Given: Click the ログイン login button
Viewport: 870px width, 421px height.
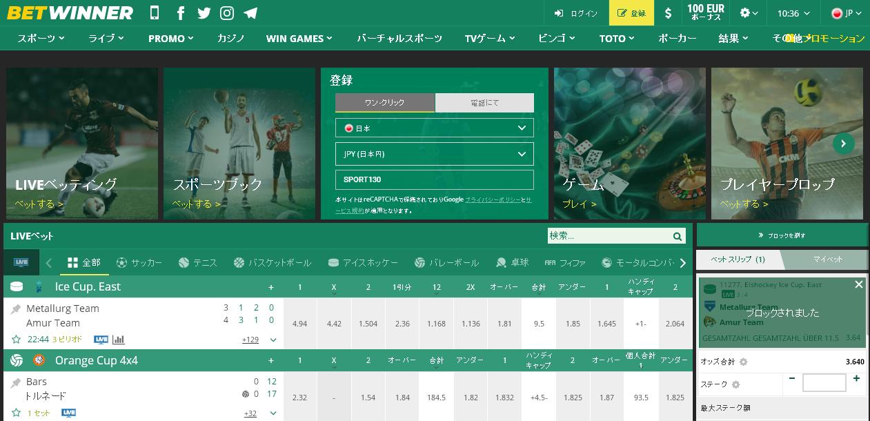Looking at the screenshot, I should click(576, 13).
